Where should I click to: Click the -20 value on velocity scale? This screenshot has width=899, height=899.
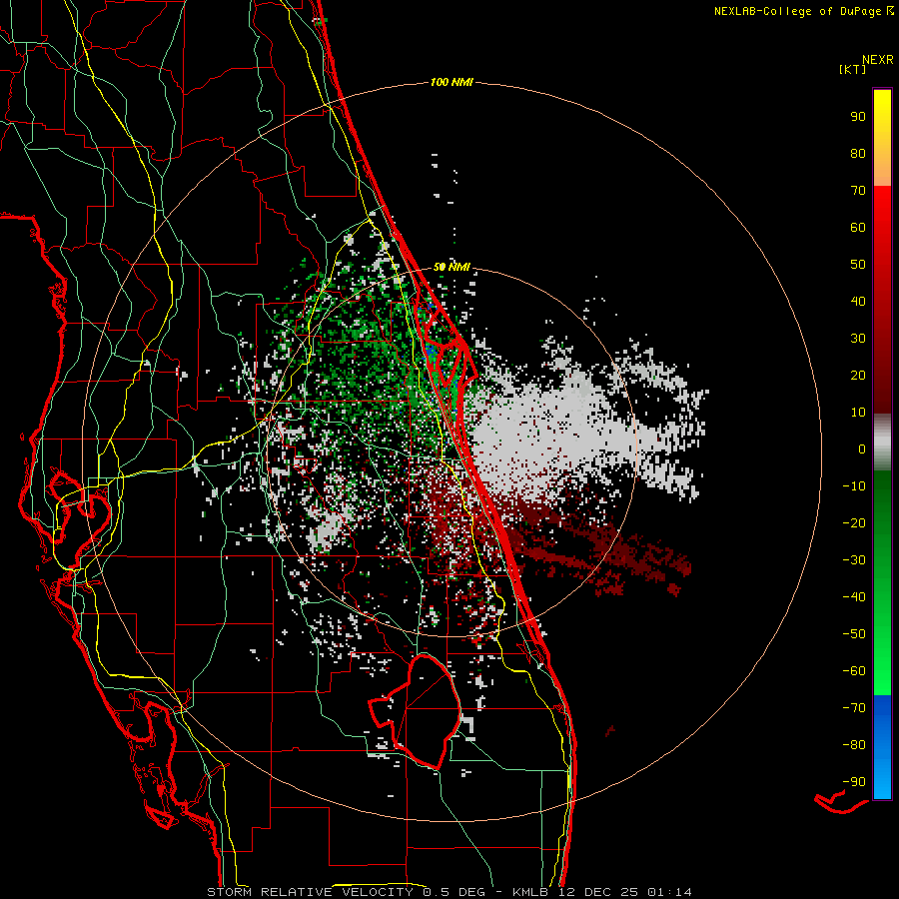click(x=854, y=522)
